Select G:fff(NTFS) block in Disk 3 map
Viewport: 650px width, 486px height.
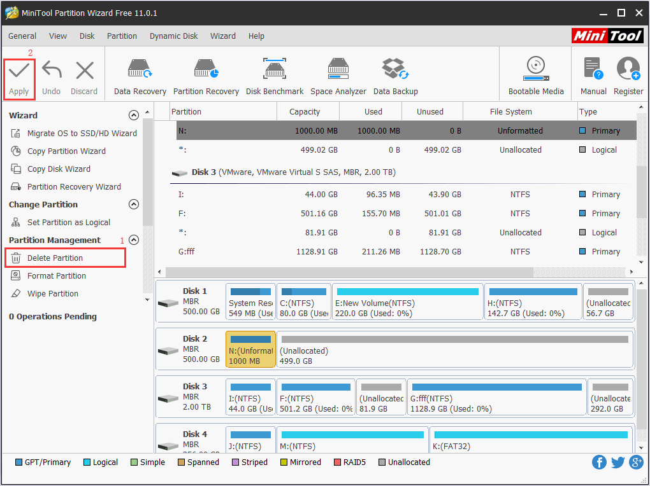click(496, 396)
